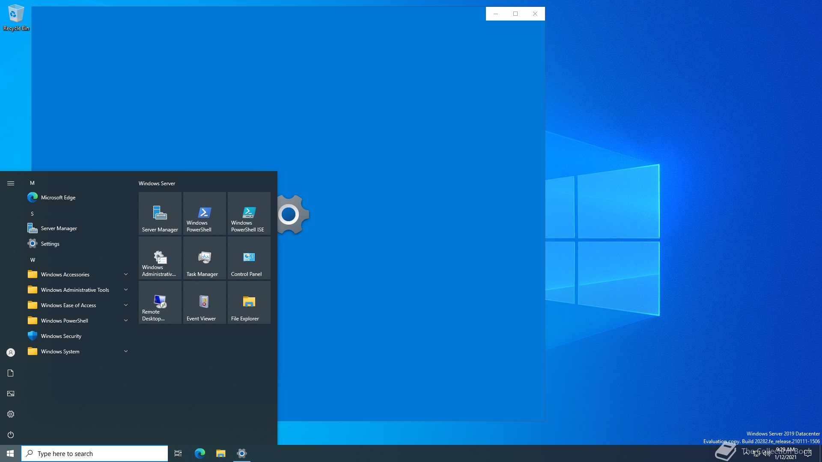Open the Control Panel tile

pos(249,258)
